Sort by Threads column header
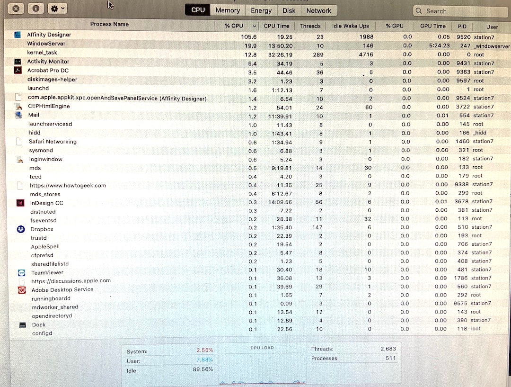The height and width of the screenshot is (387, 511). click(x=310, y=26)
